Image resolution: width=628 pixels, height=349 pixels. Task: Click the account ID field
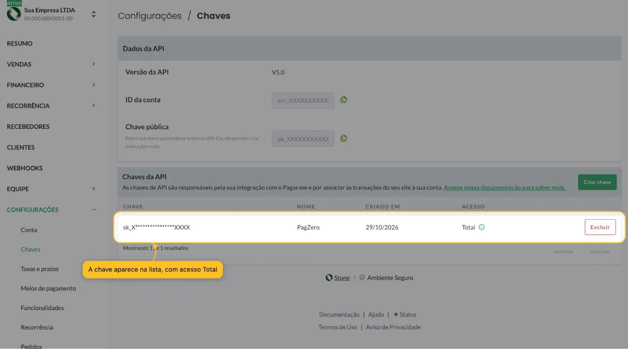click(x=303, y=101)
